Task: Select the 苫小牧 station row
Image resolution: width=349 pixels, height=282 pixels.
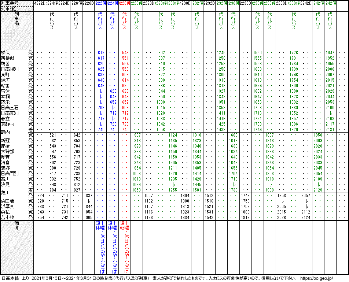Action: click(x=8, y=217)
